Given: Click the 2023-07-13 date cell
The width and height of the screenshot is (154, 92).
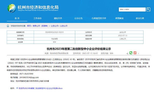Looking at the screenshot, I should (123, 35).
